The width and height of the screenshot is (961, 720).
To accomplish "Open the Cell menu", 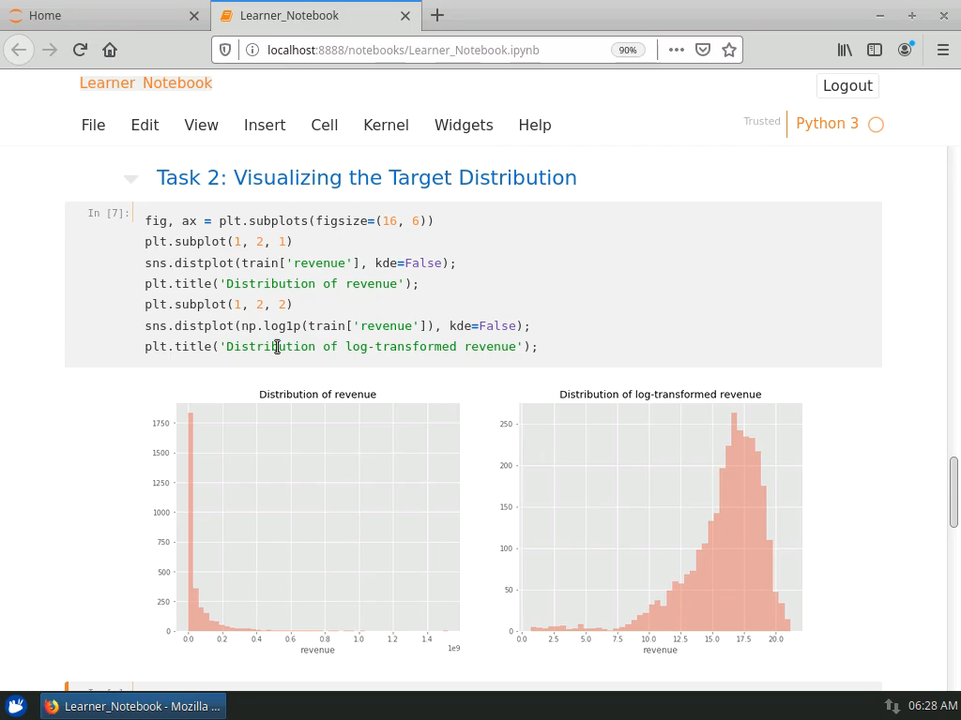I will 324,125.
